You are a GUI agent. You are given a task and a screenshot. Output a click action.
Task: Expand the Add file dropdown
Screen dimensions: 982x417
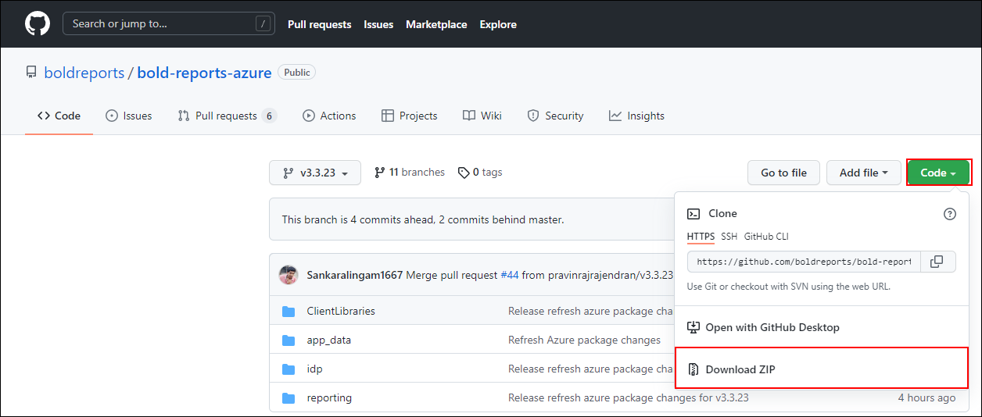[x=863, y=173]
